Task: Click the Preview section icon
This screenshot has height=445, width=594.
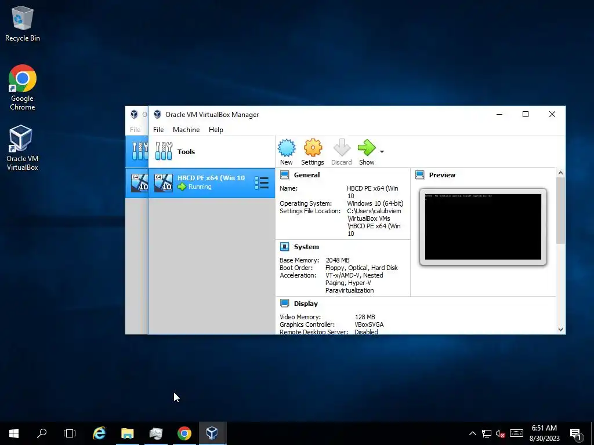Action: [x=420, y=175]
